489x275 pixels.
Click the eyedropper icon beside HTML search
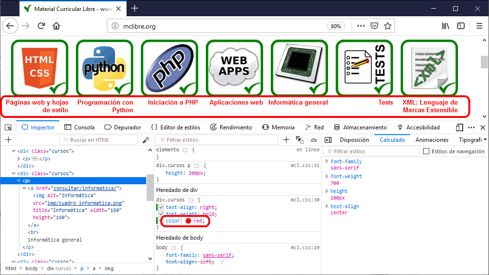[146, 140]
